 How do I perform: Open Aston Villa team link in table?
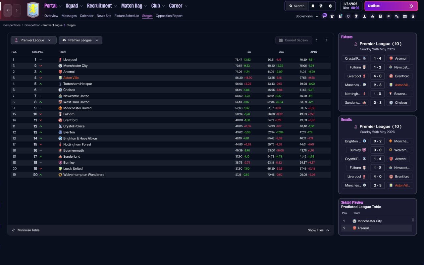pyautogui.click(x=71, y=78)
